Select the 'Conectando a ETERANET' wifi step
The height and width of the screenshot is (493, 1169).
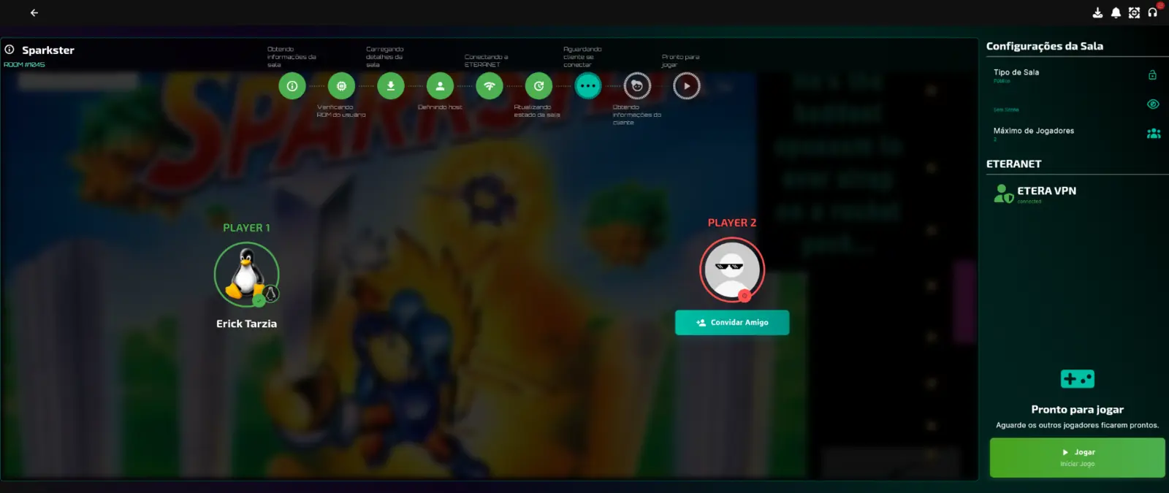pos(490,85)
